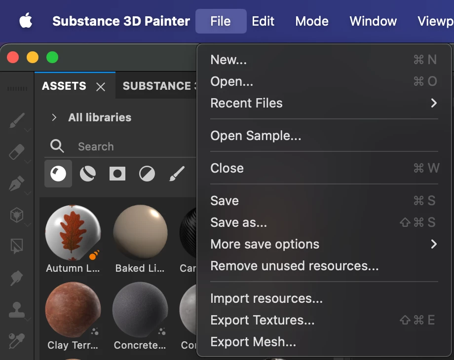Open the File menu in menu bar

[221, 21]
